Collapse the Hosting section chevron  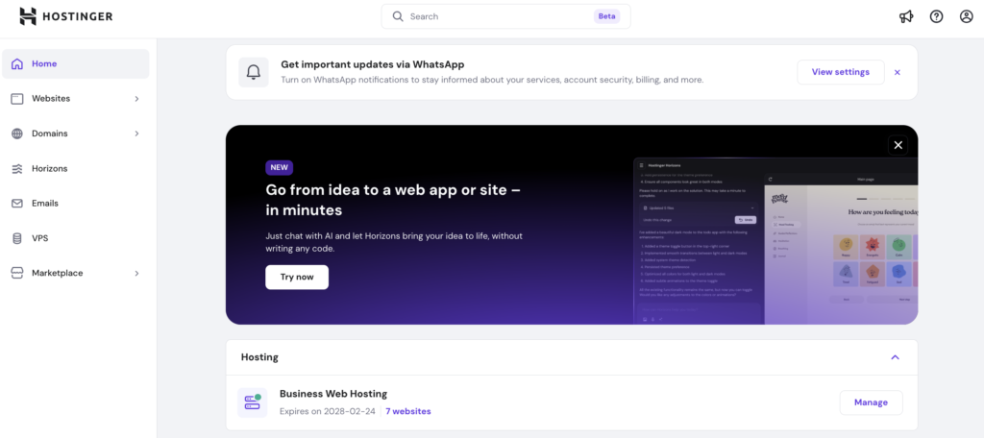coord(896,357)
